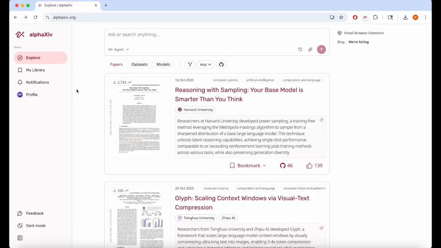Open the Glyph paper title
This screenshot has height=248, width=441.
click(242, 202)
